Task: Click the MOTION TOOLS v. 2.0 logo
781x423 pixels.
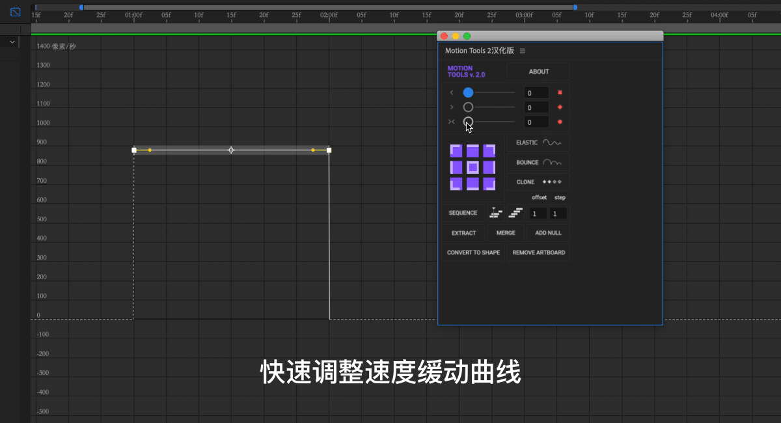Action: [466, 72]
